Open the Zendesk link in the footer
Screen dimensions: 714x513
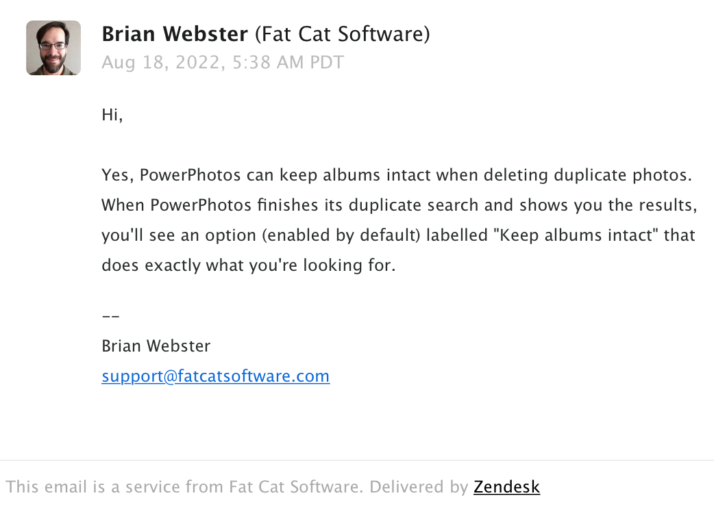[x=506, y=487]
